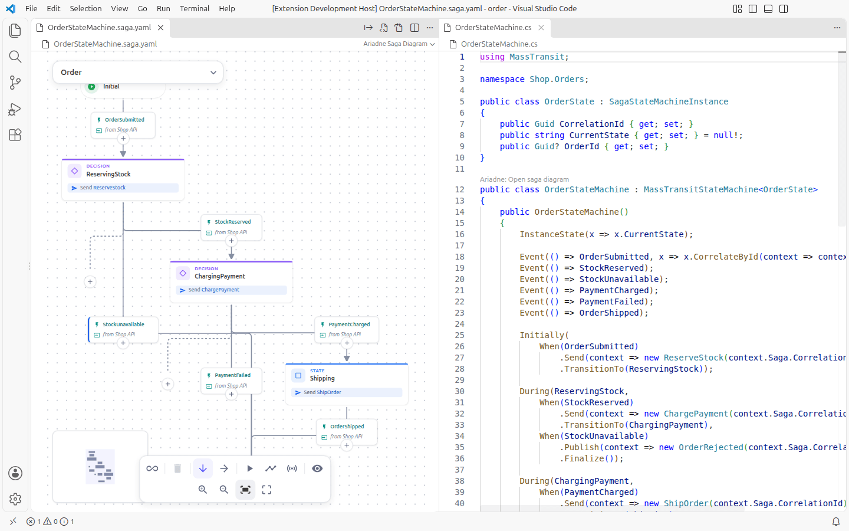Toggle fit-to-view mode in diagram toolbar

[245, 490]
